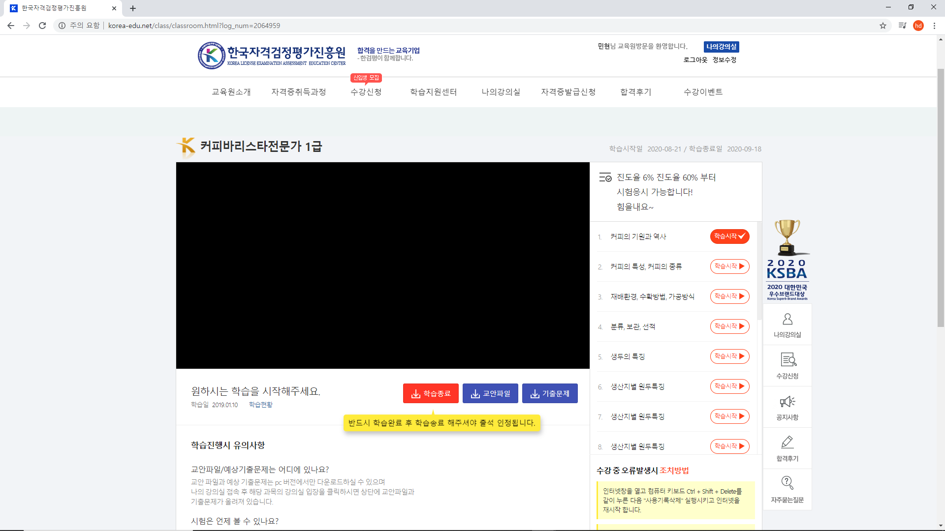Bookmark this page with star icon

pyautogui.click(x=883, y=26)
